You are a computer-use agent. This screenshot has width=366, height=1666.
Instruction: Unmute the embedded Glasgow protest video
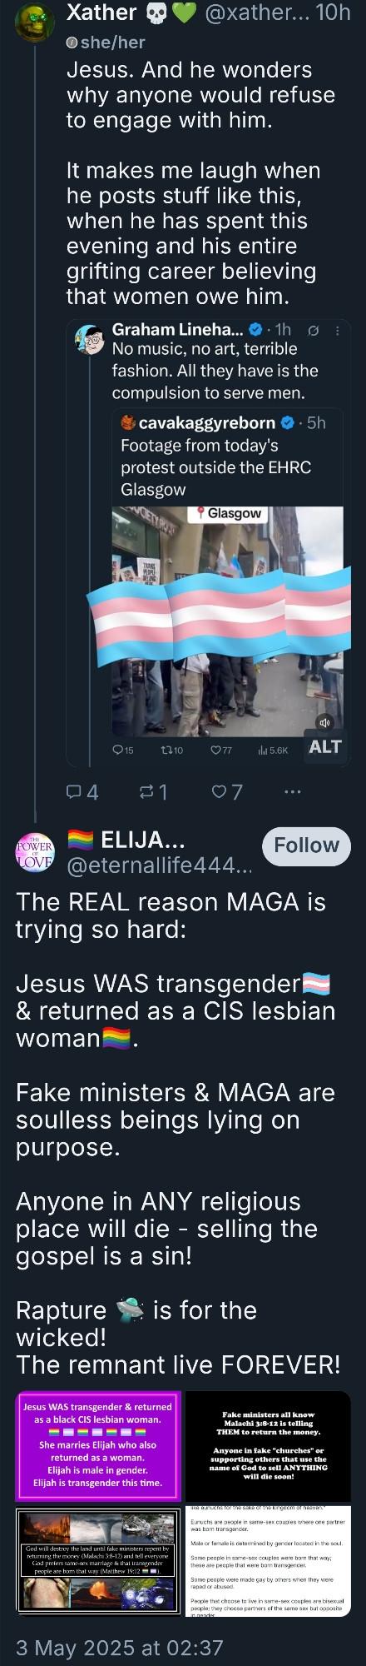click(325, 723)
